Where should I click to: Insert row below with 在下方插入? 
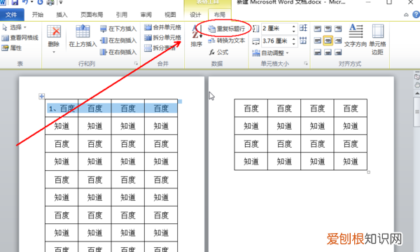(118, 29)
